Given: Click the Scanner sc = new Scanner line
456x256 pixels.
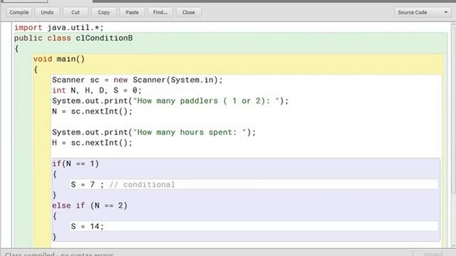Looking at the screenshot, I should coord(138,80).
